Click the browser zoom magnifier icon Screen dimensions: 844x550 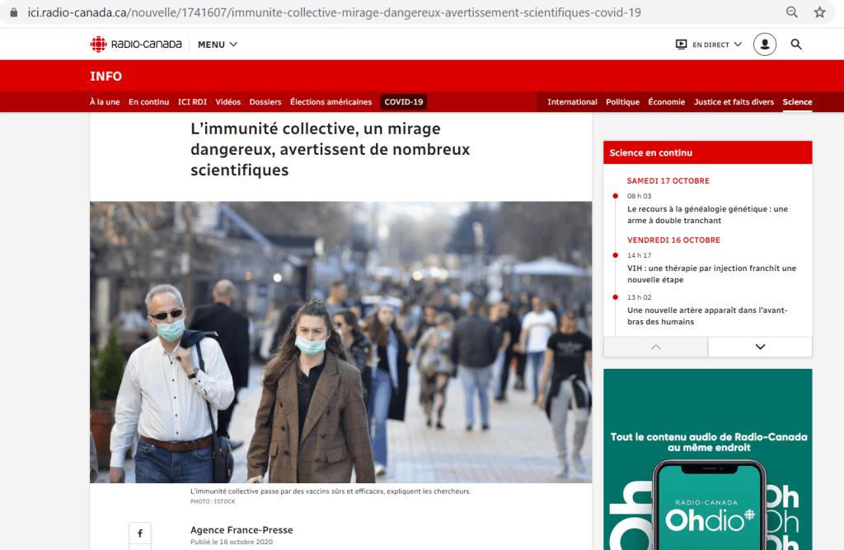(791, 12)
